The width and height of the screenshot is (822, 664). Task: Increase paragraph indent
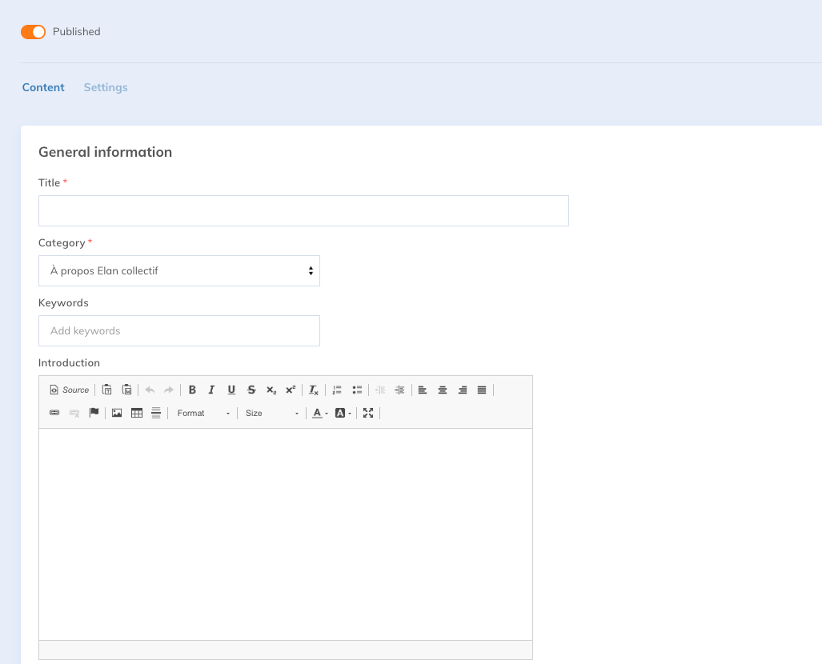(x=399, y=390)
